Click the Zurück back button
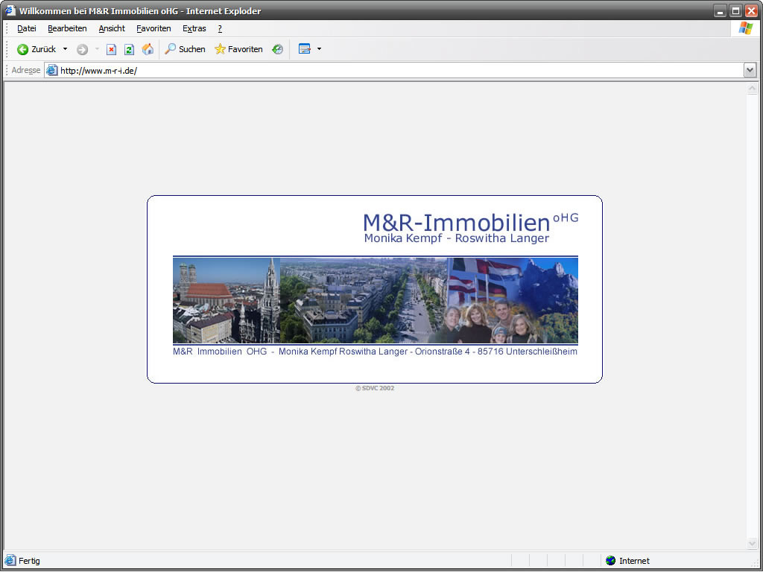The image size is (763, 572). pos(37,49)
